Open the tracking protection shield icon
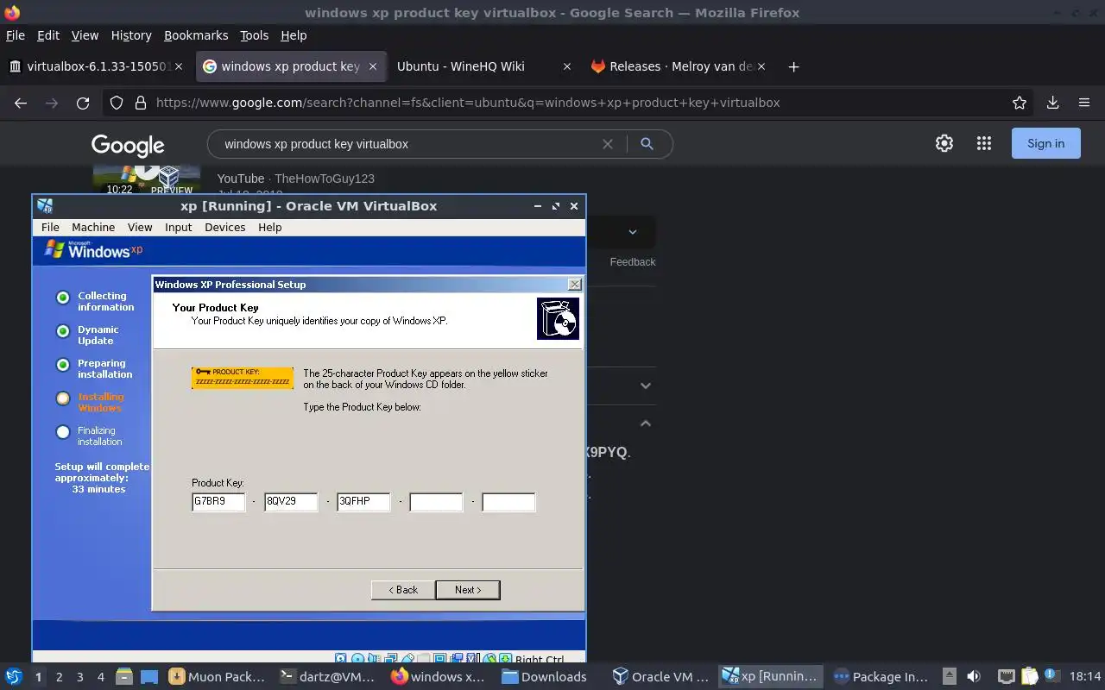Image resolution: width=1105 pixels, height=690 pixels. click(x=117, y=103)
